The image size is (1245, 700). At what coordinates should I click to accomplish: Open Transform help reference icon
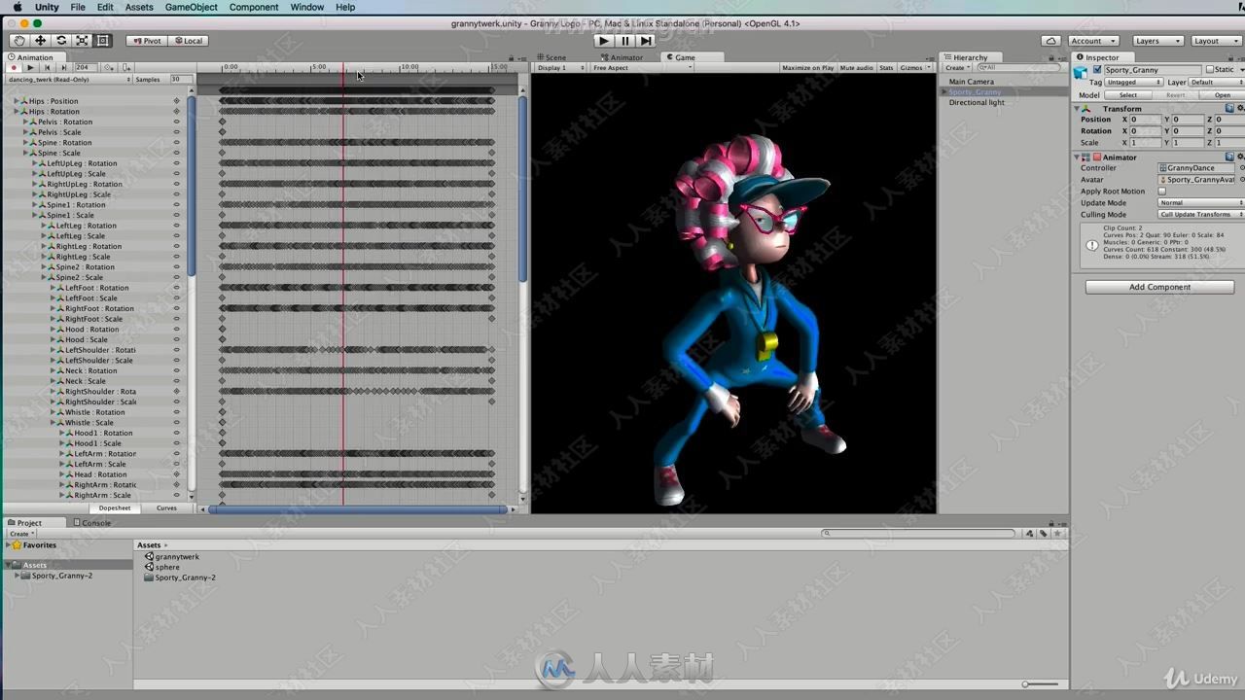1229,108
